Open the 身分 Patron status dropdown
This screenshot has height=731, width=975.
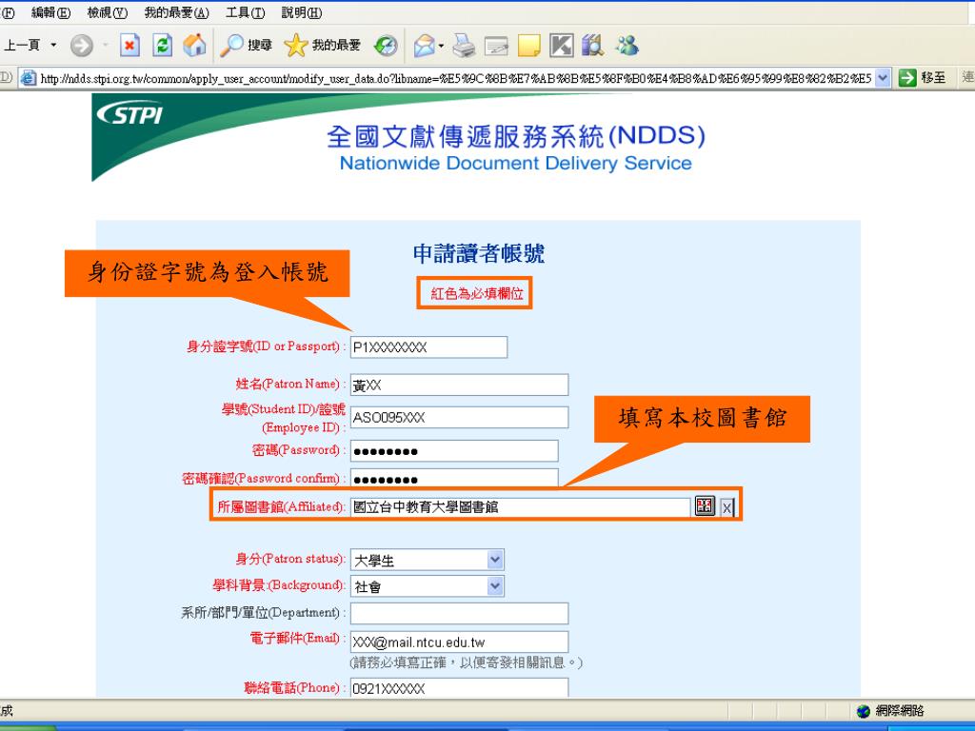click(x=428, y=560)
